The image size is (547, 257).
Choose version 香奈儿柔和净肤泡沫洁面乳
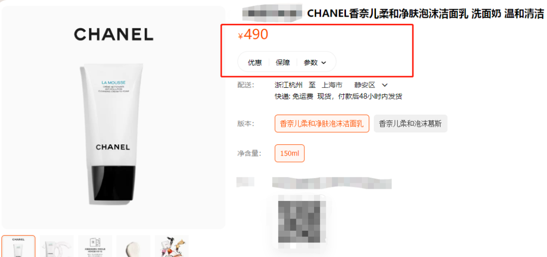coord(322,124)
